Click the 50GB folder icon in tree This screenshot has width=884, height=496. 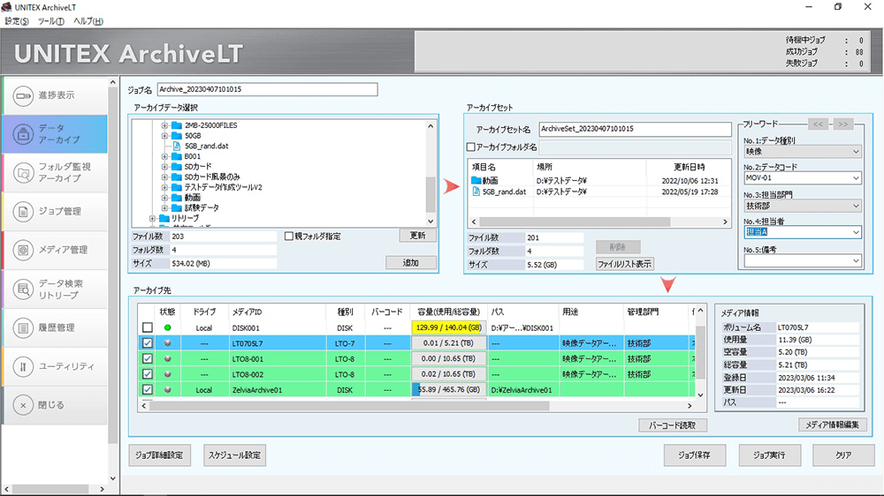[177, 136]
